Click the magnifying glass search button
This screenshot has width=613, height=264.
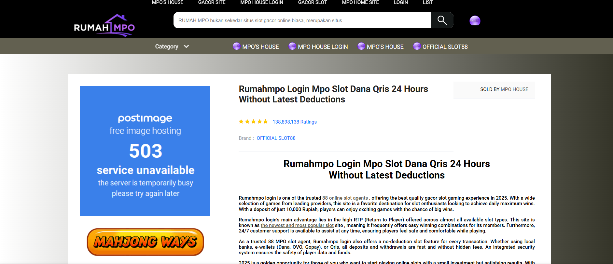pos(442,20)
